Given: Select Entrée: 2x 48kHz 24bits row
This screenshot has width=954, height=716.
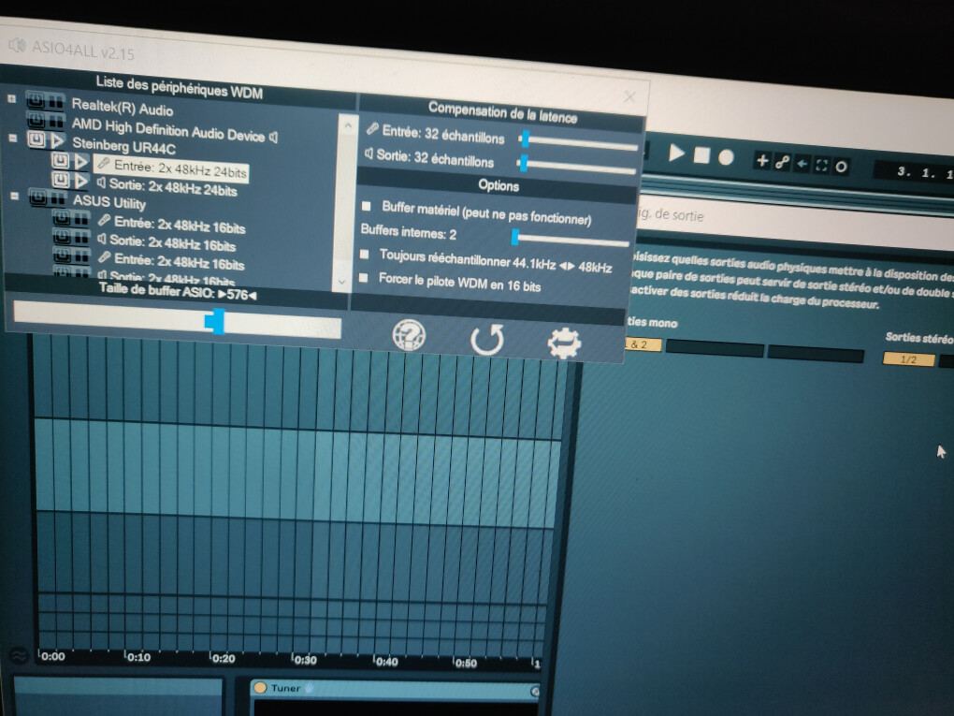Looking at the screenshot, I should point(171,168).
